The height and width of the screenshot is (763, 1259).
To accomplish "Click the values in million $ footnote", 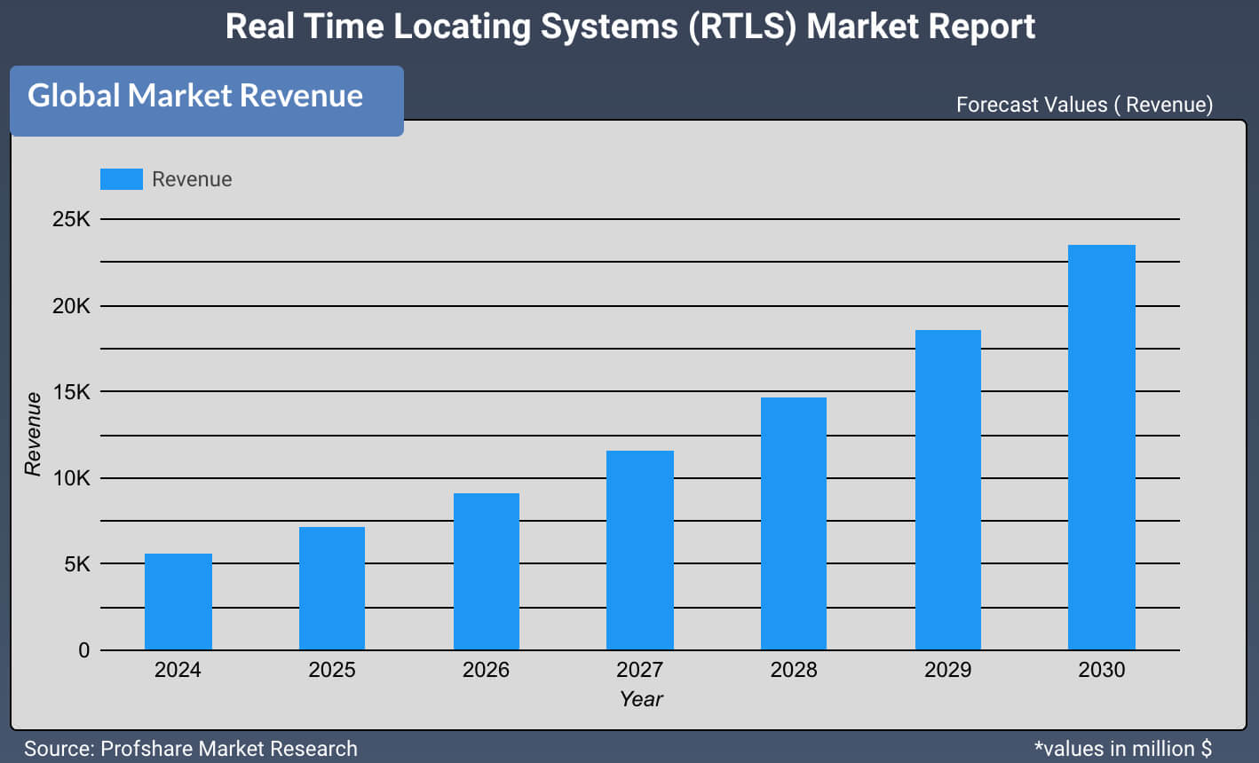I will coord(1123,749).
